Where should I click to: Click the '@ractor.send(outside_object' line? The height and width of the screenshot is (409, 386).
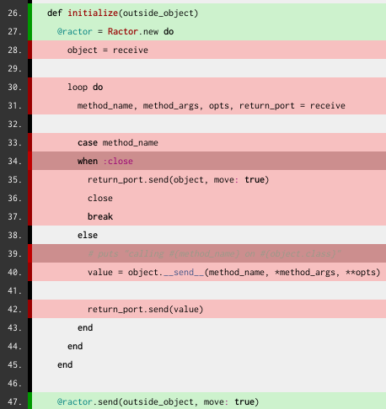click(209, 401)
